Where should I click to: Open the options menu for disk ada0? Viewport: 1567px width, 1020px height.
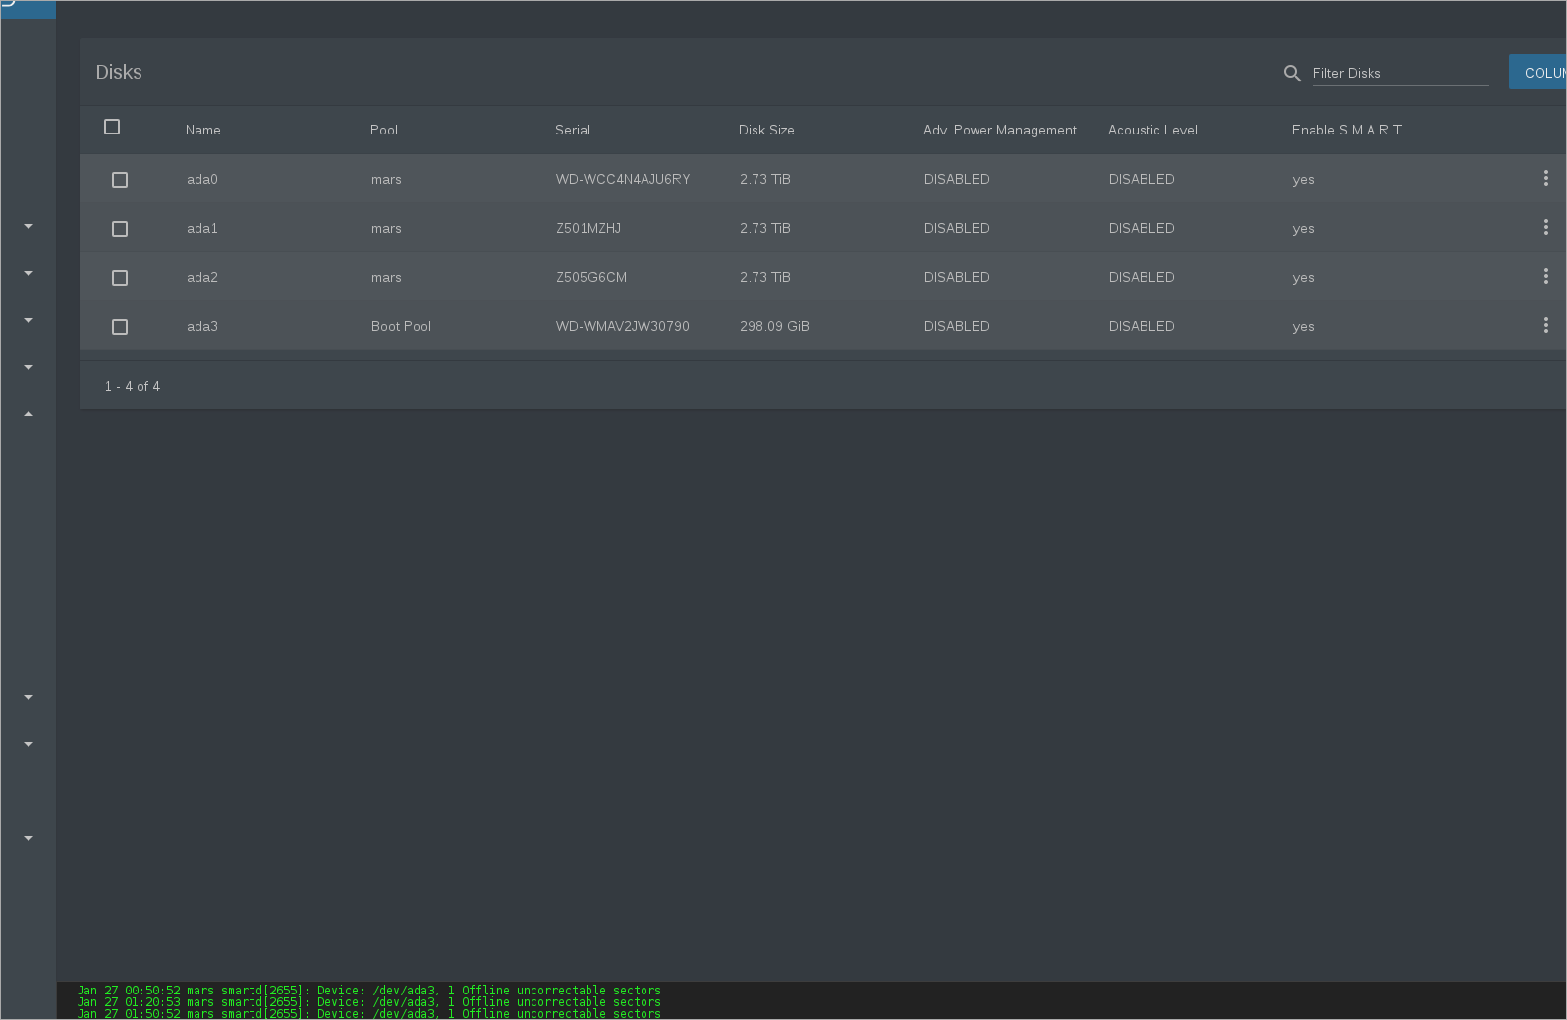[x=1545, y=178]
